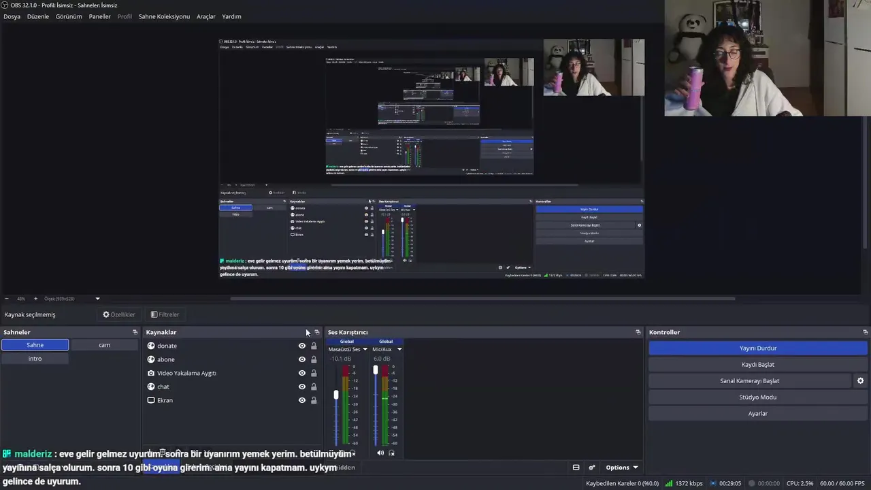Hide the donate source
This screenshot has height=490, width=871.
tap(302, 346)
